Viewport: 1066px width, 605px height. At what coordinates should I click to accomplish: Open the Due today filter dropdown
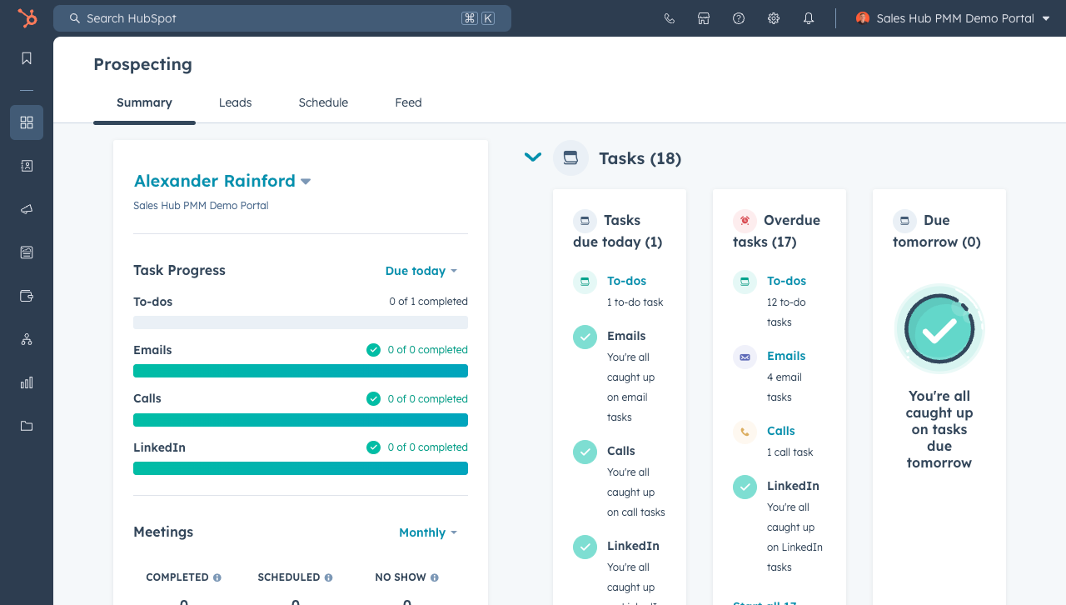(421, 271)
